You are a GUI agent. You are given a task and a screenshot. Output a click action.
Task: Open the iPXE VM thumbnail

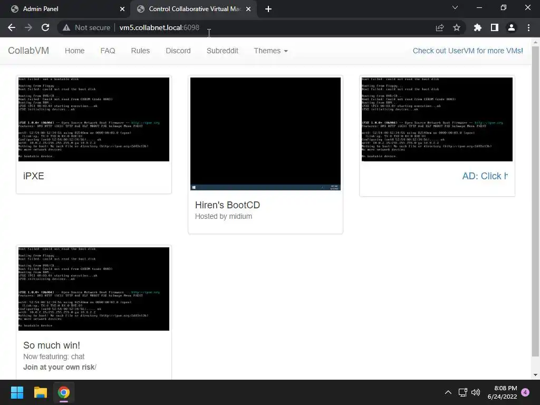point(94,119)
